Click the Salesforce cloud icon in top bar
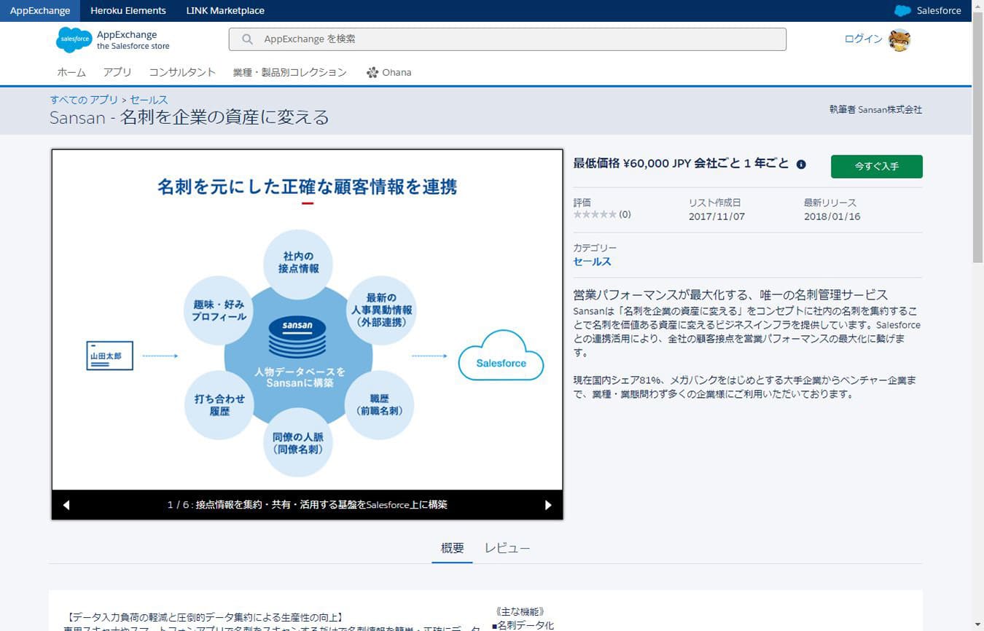Image resolution: width=984 pixels, height=631 pixels. tap(902, 11)
